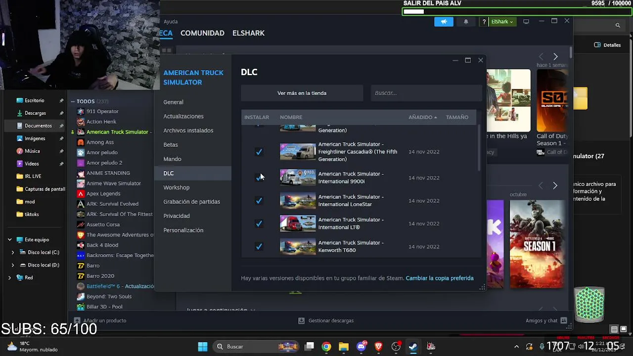Toggle International LoneStar DLC install checkbox

(259, 201)
